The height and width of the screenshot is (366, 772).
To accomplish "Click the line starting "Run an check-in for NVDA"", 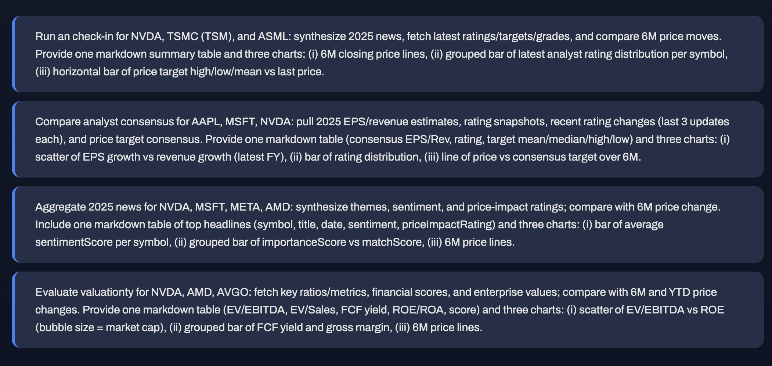I will click(x=378, y=36).
